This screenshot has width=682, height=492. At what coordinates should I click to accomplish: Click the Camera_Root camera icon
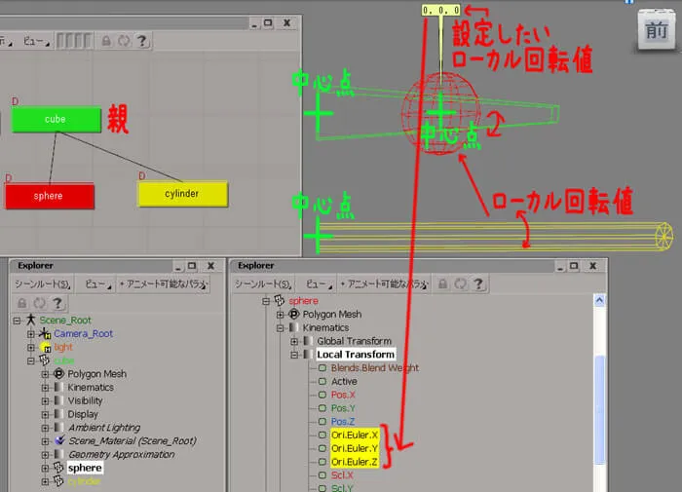click(x=45, y=333)
